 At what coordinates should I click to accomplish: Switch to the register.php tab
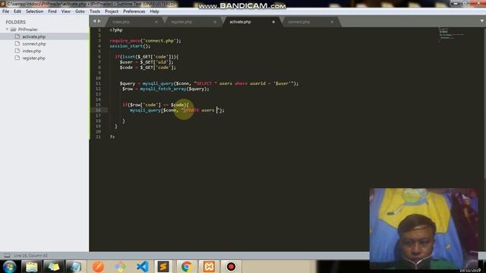[x=181, y=22]
